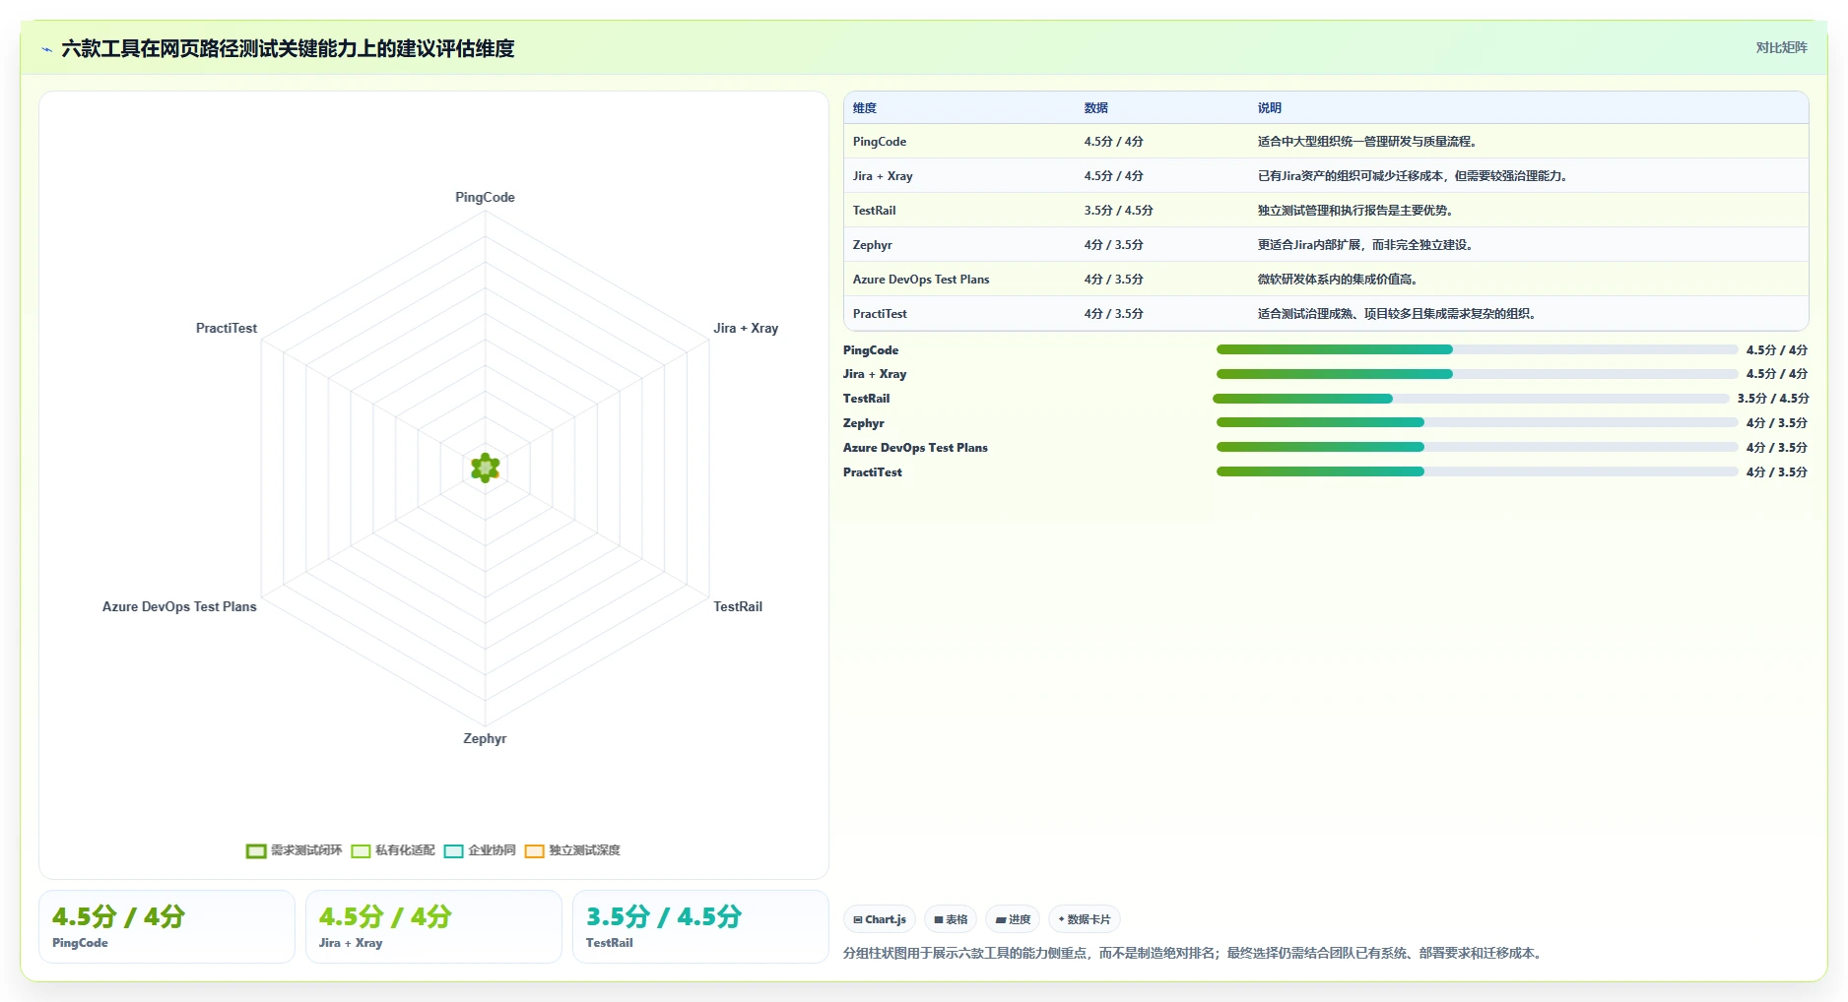Toggle the 需求测试闭环 legend item
Screen dimensions: 1848x1002
click(294, 850)
